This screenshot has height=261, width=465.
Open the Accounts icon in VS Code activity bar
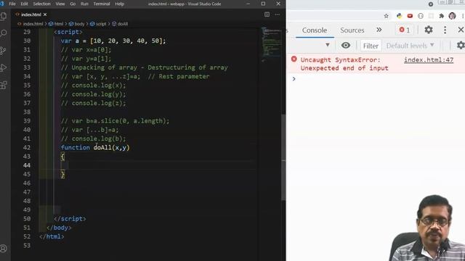pos(3,249)
